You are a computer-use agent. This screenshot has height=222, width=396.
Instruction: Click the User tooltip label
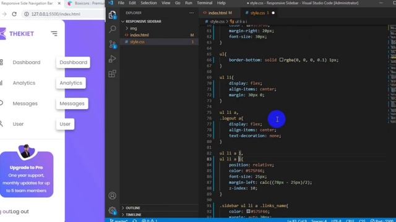pos(65,124)
